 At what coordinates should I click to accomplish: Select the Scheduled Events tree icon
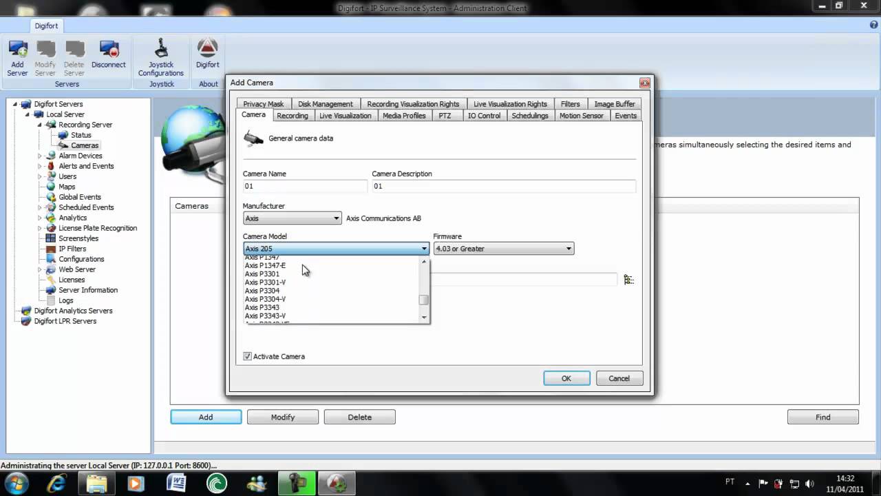(x=51, y=207)
